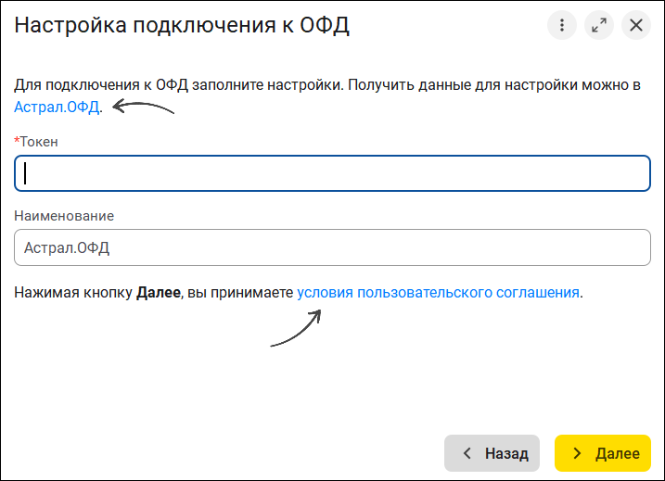Click the dialog title Настройка подключения к ОФД
This screenshot has width=665, height=481.
(x=182, y=25)
